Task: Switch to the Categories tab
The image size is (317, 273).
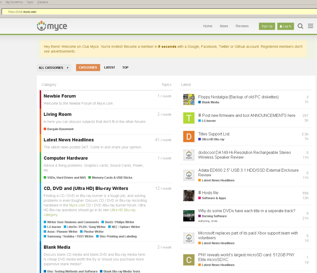Action: 88,68
